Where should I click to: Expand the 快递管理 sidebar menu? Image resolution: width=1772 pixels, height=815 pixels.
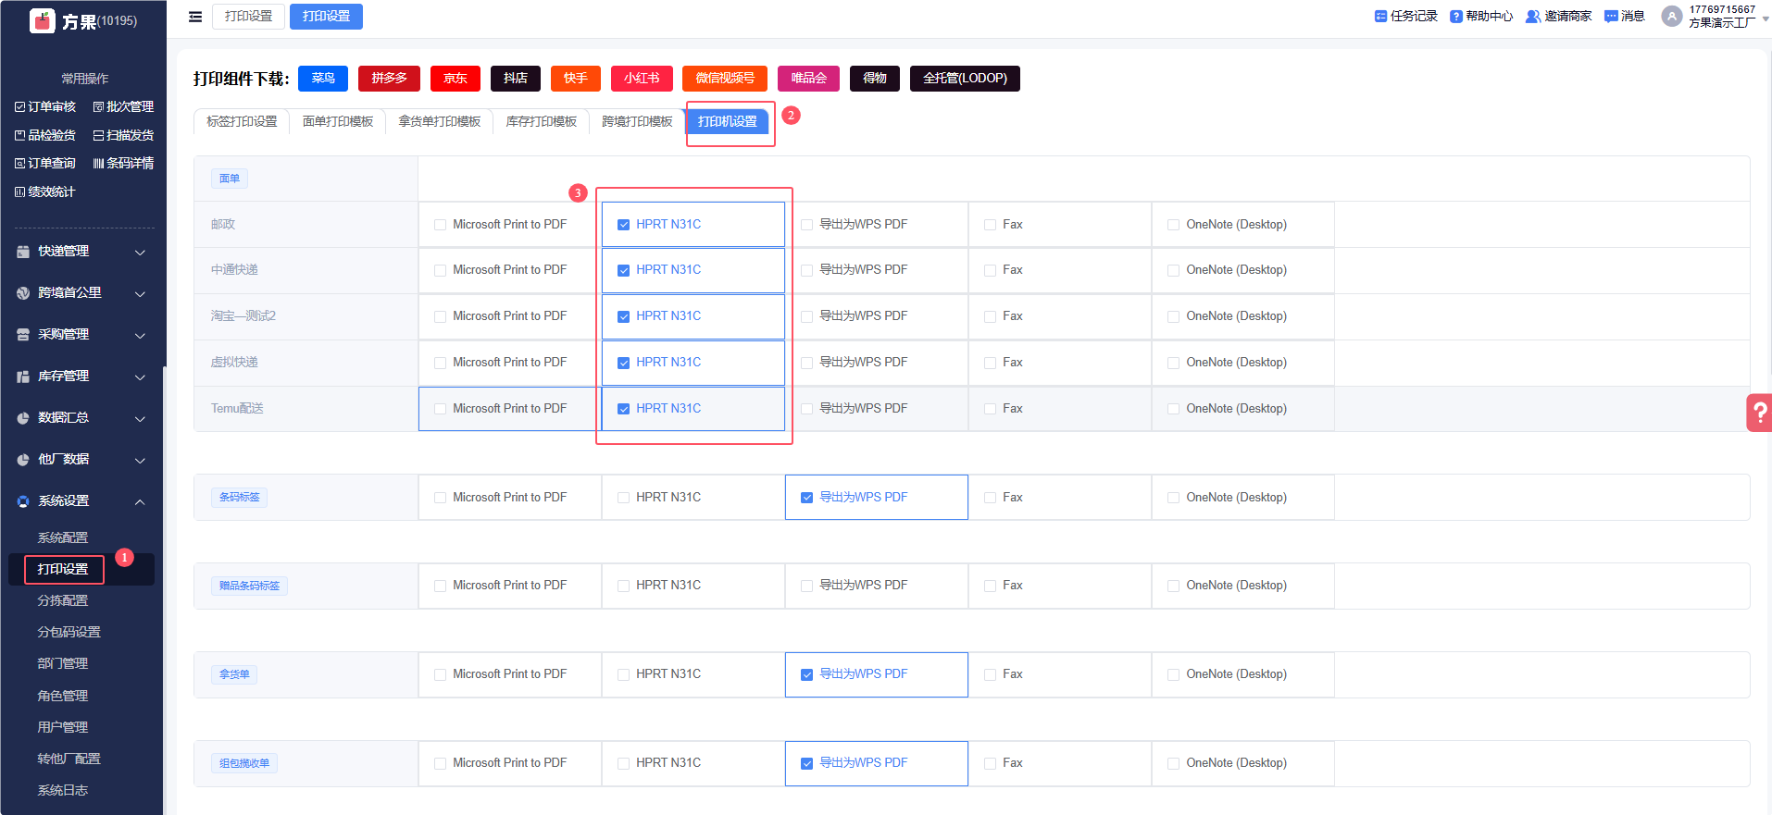pos(81,252)
